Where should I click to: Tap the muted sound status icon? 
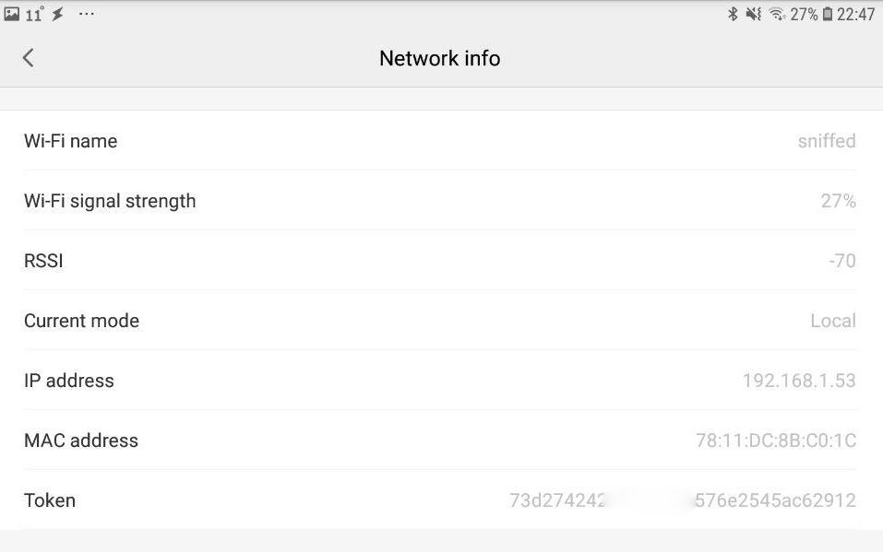click(x=754, y=14)
